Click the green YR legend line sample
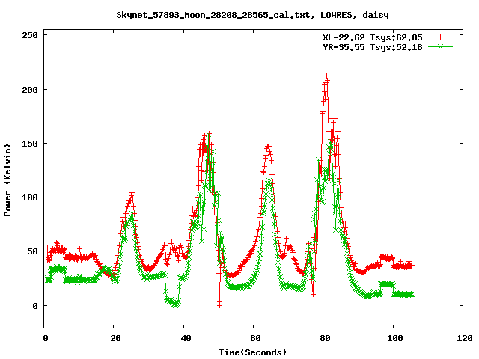The image size is (479, 359). pos(440,46)
